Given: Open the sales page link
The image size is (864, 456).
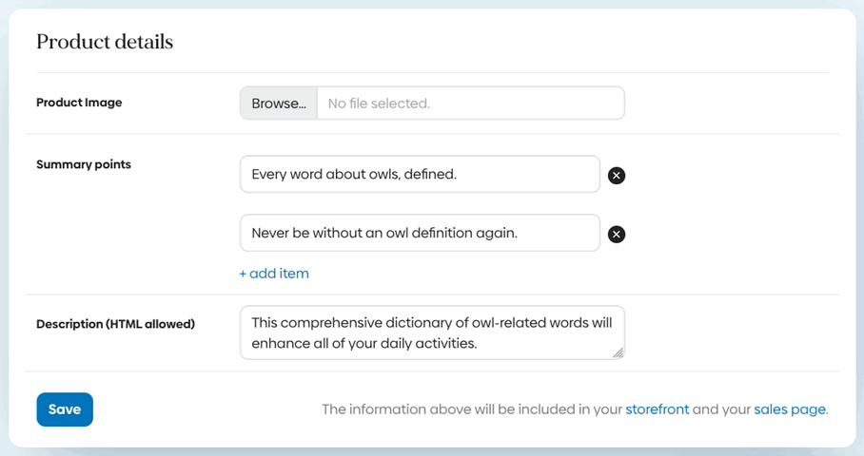Looking at the screenshot, I should pyautogui.click(x=790, y=409).
